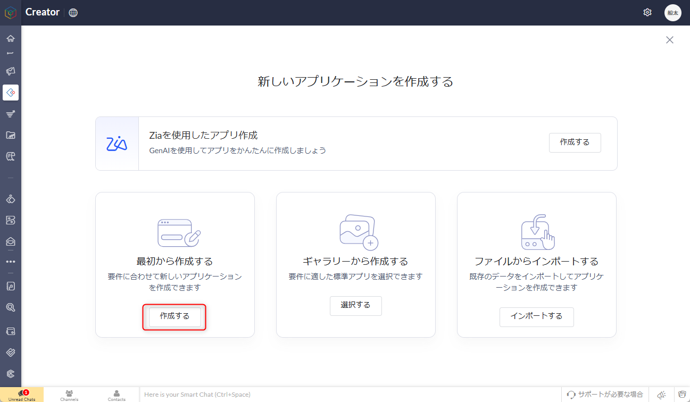Select the highlighted Creator icon in sidebar
The width and height of the screenshot is (690, 402).
[11, 93]
